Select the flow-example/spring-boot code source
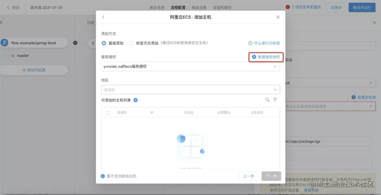 34,43
